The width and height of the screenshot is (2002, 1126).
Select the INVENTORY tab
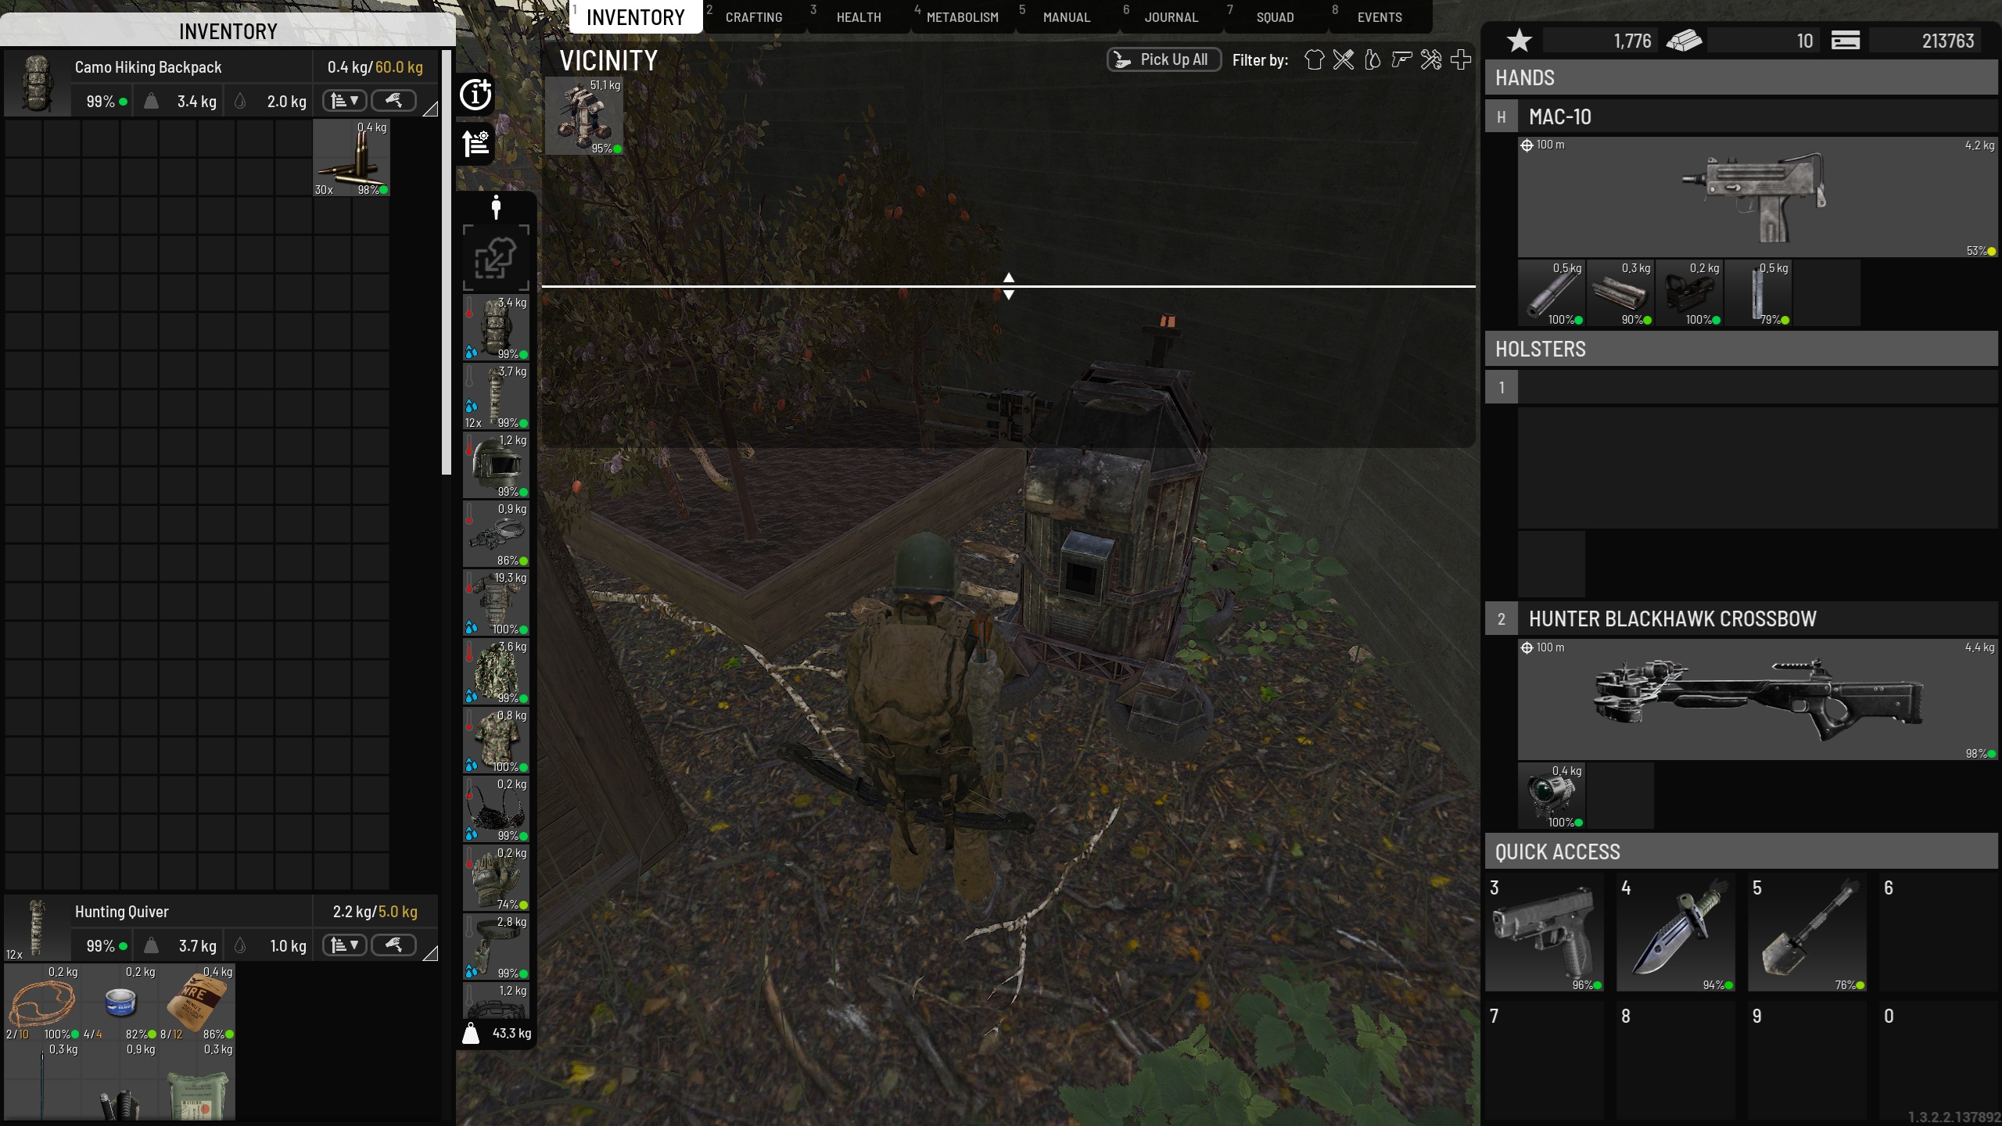click(x=635, y=17)
